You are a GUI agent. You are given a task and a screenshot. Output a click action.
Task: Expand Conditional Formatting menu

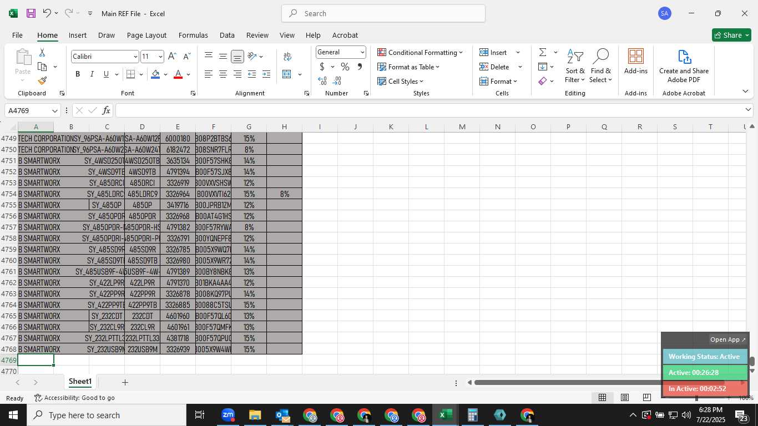(420, 52)
